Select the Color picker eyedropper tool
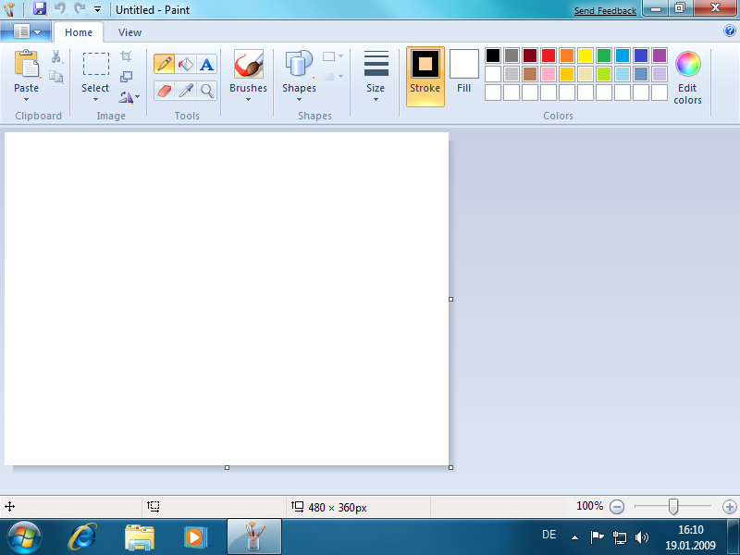The width and height of the screenshot is (740, 555). [x=185, y=90]
